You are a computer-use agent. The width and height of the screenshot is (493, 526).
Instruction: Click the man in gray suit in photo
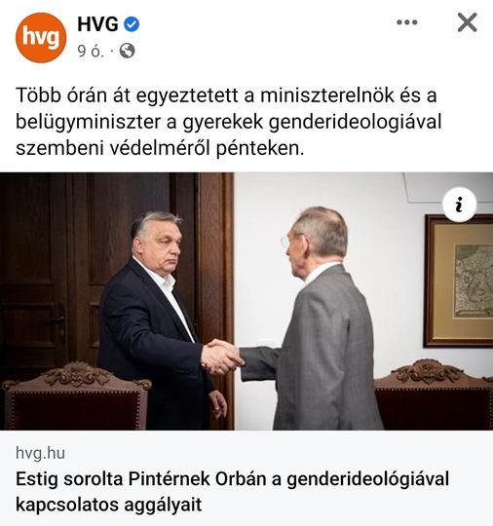(x=316, y=319)
